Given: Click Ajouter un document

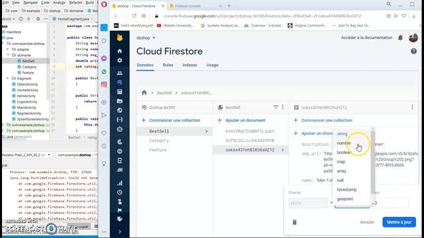Looking at the screenshot, I should click(241, 120).
